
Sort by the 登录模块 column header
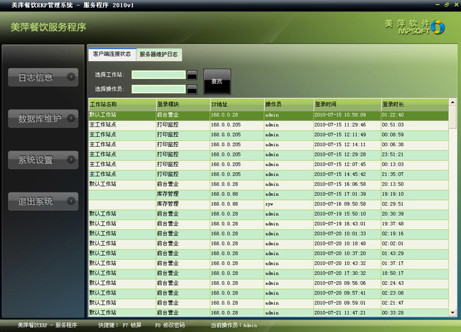click(183, 104)
